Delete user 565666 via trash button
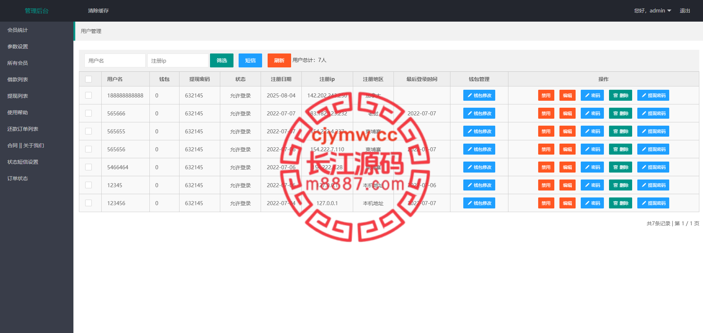Image resolution: width=703 pixels, height=333 pixels. pos(620,113)
